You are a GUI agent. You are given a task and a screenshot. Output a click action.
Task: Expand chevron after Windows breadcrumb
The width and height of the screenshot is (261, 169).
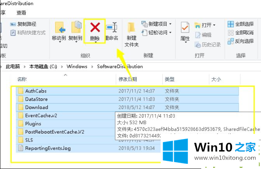(92, 67)
